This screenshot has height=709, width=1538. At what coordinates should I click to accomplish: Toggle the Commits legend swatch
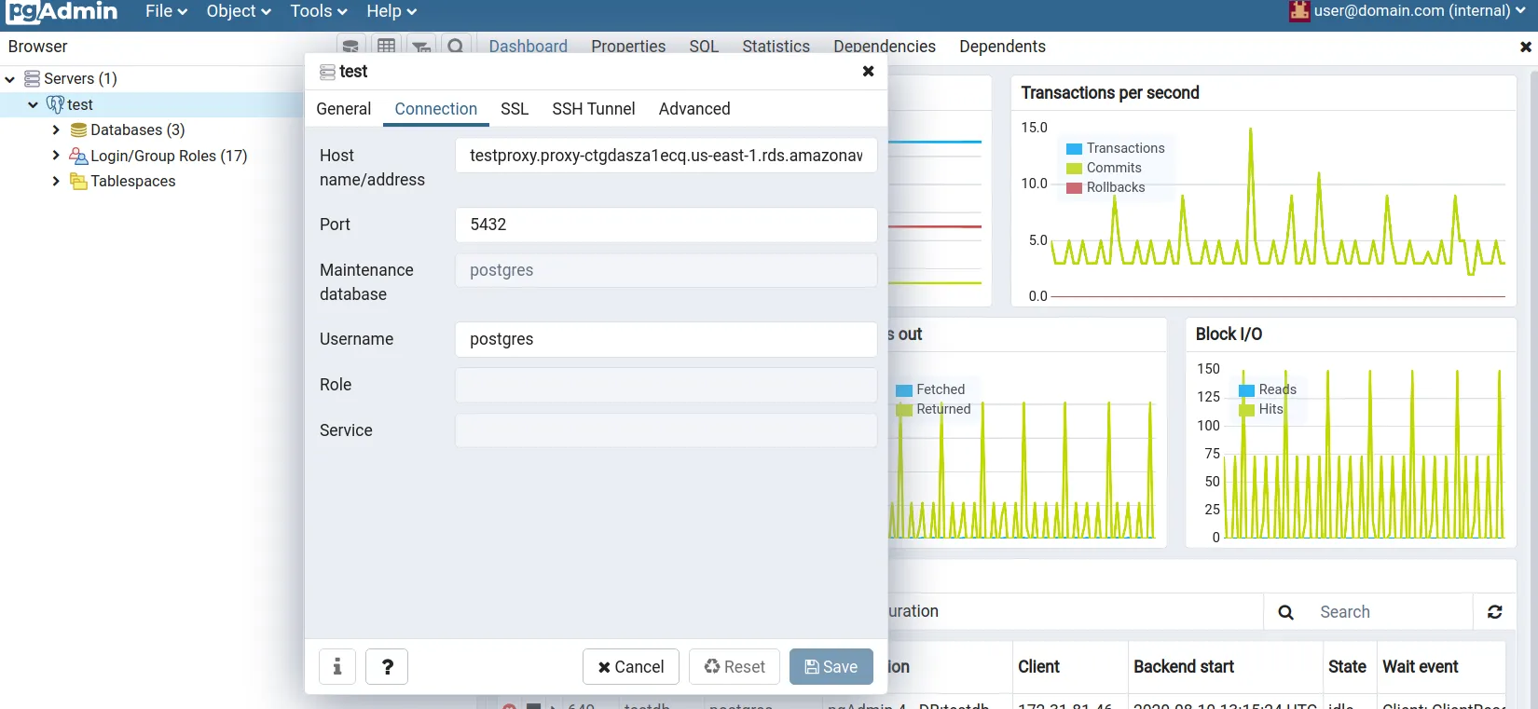pos(1074,169)
